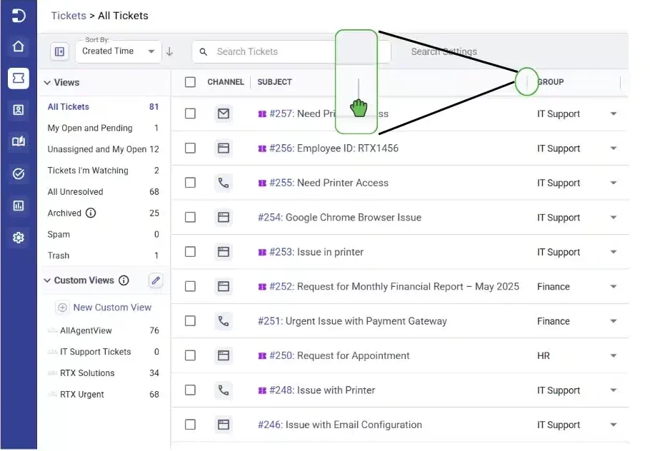Open the Knowledge Base book icon
The image size is (650, 451).
tap(19, 141)
